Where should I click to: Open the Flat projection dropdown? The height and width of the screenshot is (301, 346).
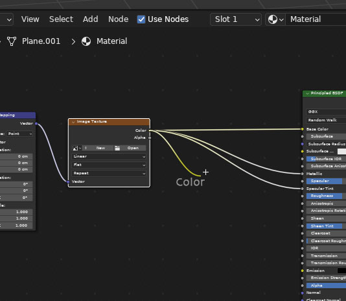(x=109, y=165)
